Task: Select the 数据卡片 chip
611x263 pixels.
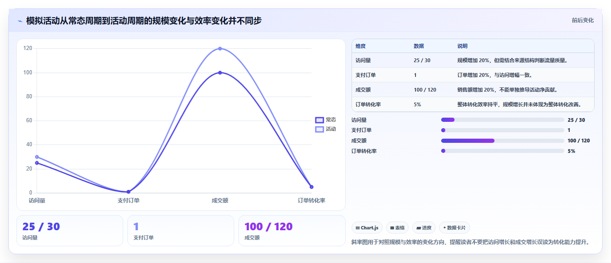Action: (x=455, y=228)
